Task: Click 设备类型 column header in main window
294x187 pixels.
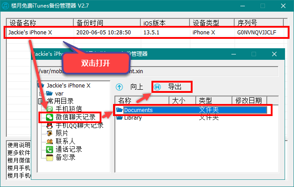Action: [212, 23]
